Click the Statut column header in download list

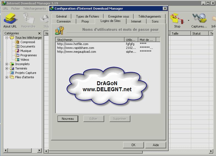coord(199,34)
